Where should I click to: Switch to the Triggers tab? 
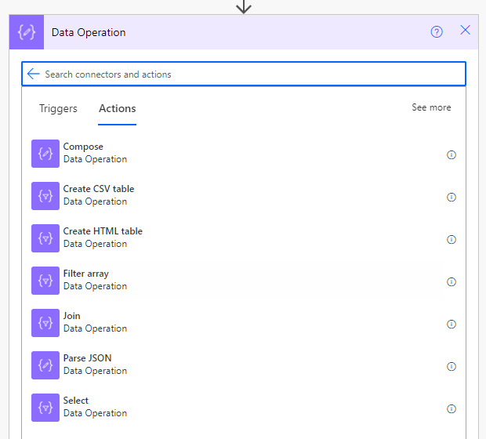point(58,109)
